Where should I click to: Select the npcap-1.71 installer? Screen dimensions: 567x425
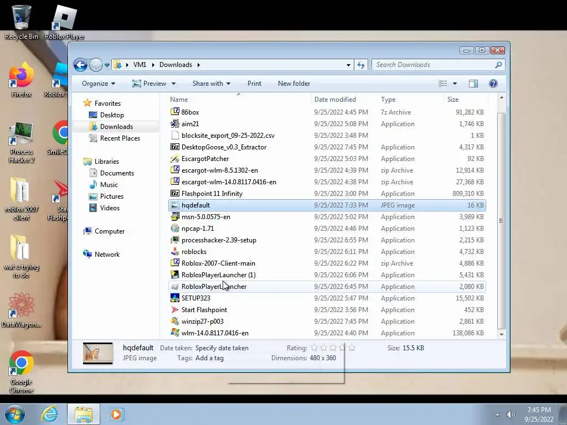tap(327, 229)
